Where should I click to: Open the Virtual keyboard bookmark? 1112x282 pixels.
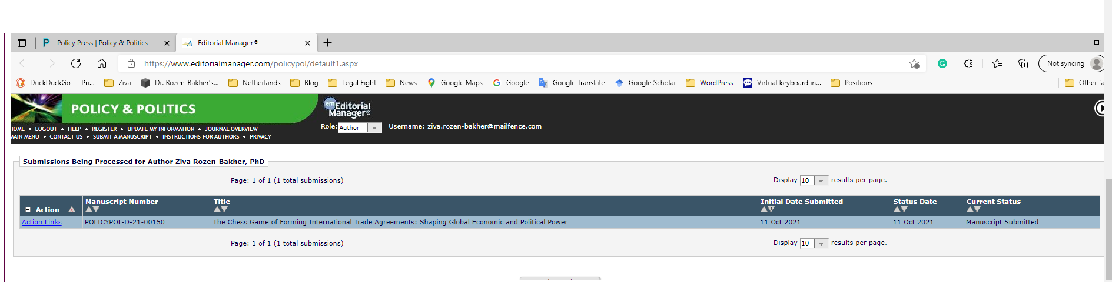click(782, 83)
